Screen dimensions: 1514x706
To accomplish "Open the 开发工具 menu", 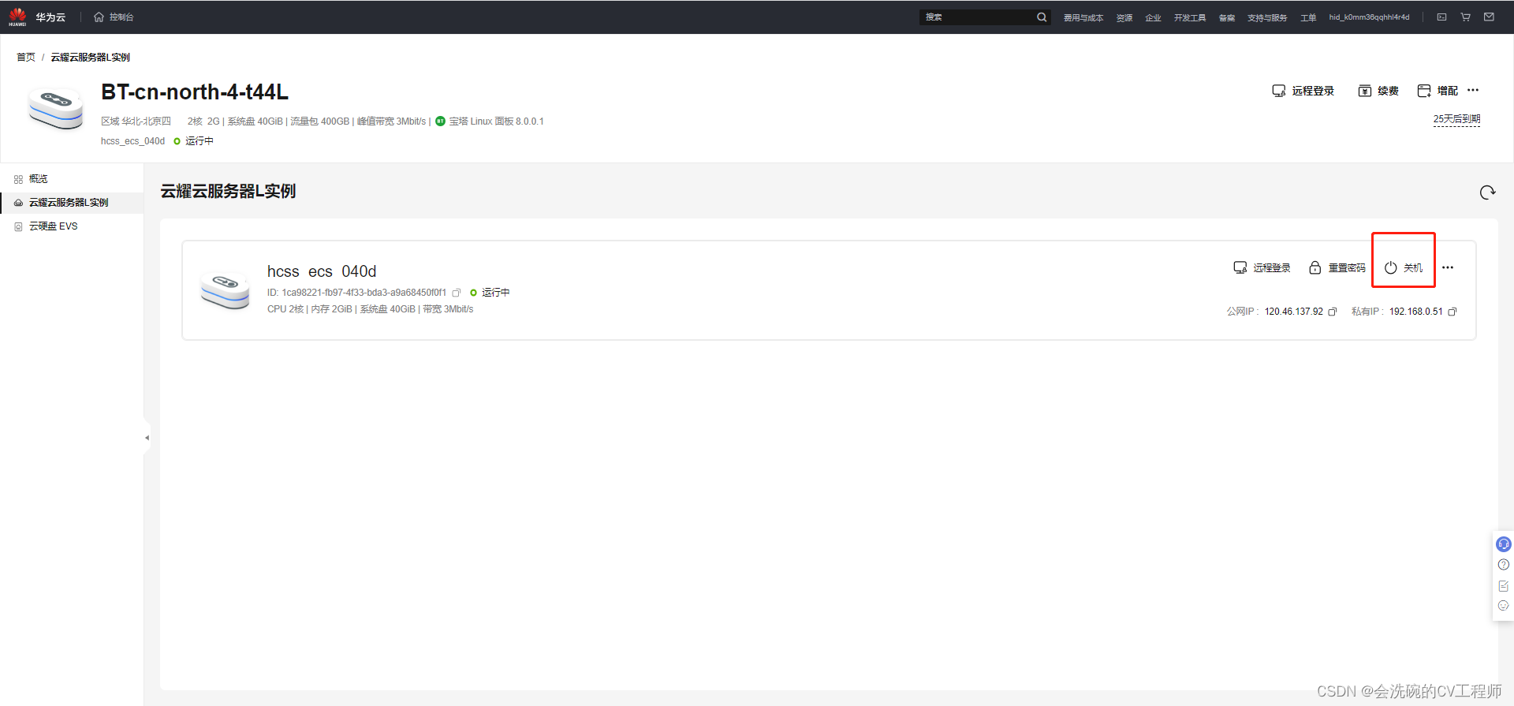I will [x=1190, y=17].
